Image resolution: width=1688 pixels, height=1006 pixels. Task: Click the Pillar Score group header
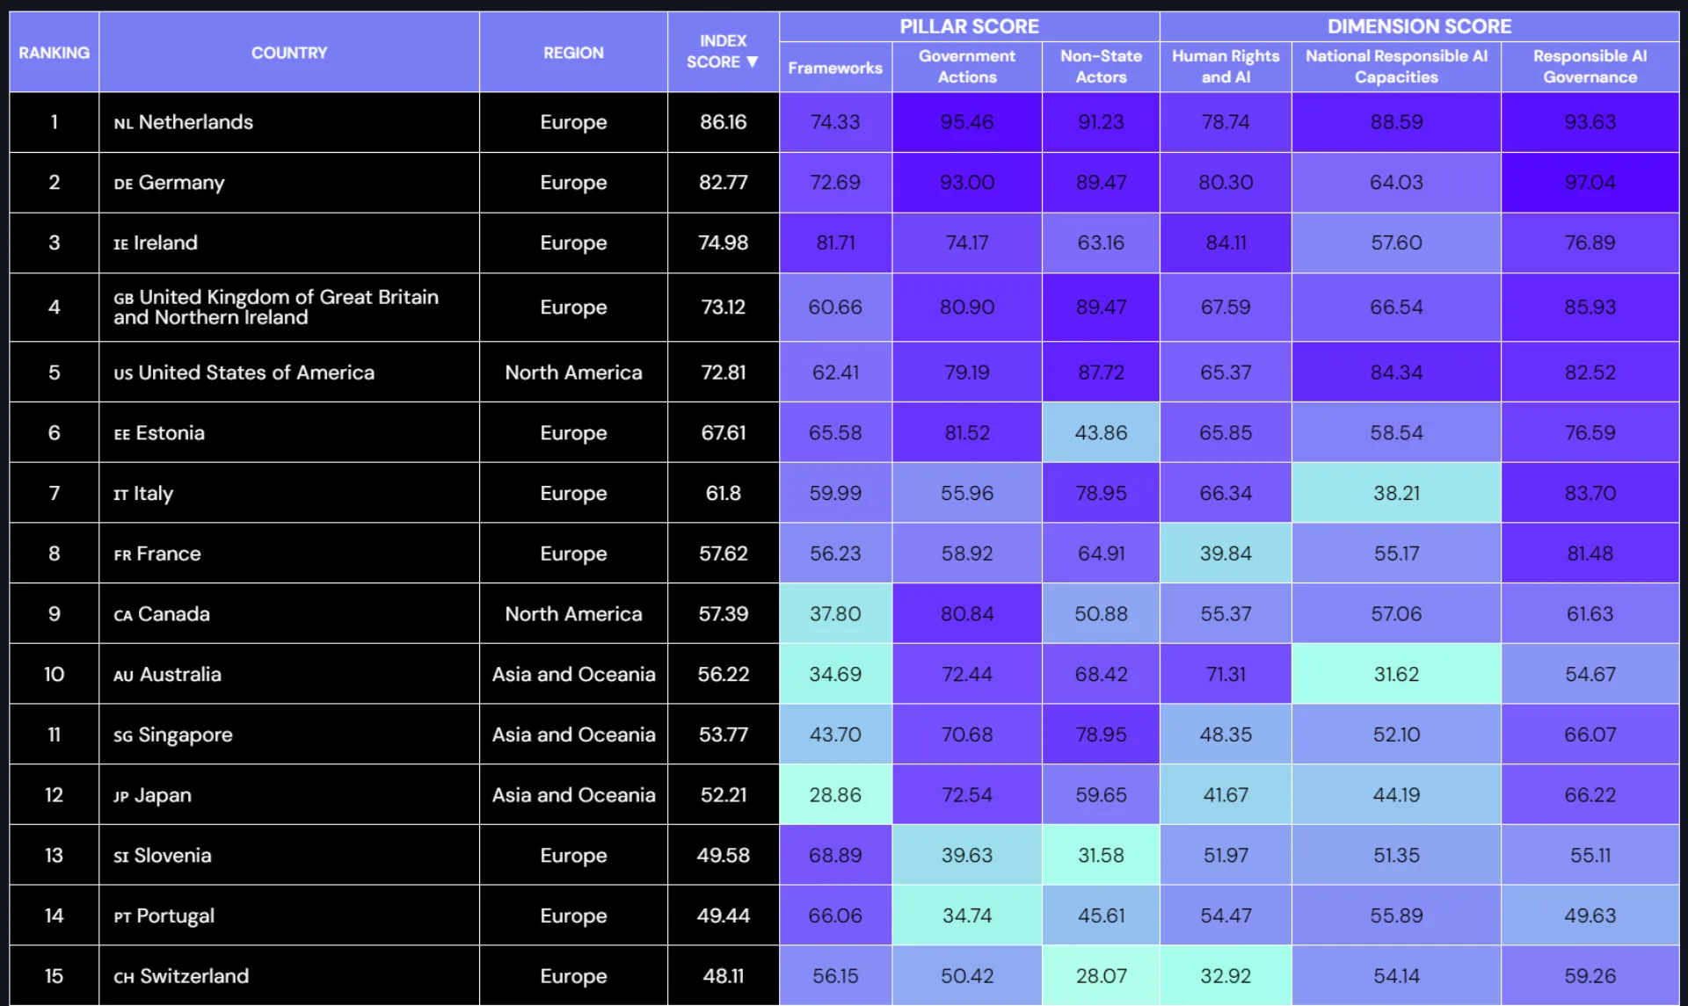969,26
